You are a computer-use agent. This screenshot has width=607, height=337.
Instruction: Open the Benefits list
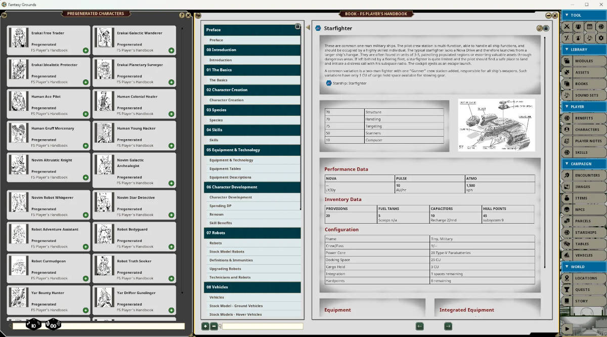click(584, 118)
